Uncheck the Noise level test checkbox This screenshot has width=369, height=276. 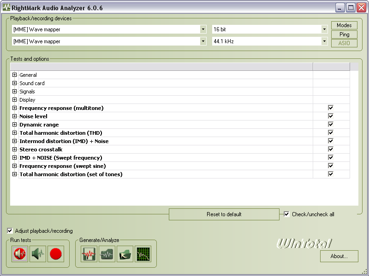click(331, 116)
